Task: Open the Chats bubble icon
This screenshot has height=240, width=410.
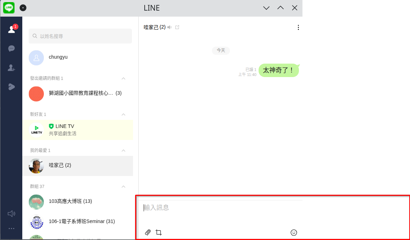Action: click(x=11, y=48)
